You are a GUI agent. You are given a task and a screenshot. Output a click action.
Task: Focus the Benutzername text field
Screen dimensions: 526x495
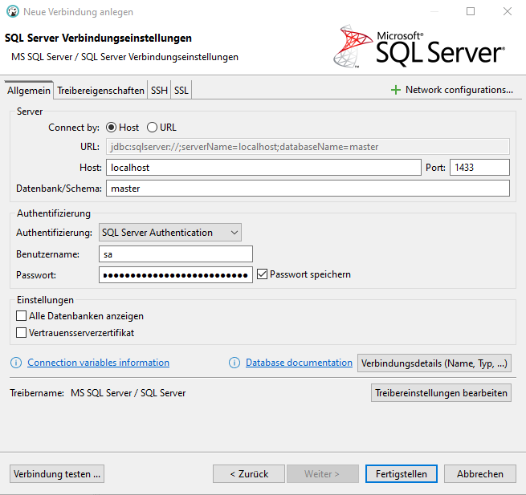click(176, 254)
